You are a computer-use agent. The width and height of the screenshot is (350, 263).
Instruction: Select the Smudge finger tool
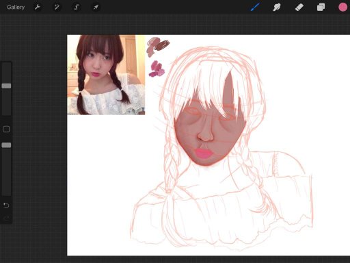click(277, 7)
